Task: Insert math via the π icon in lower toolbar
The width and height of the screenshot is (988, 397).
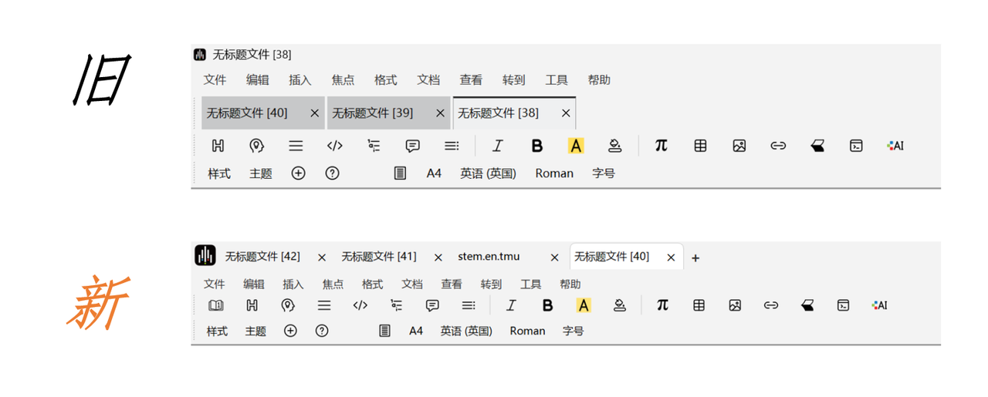Action: click(x=662, y=305)
